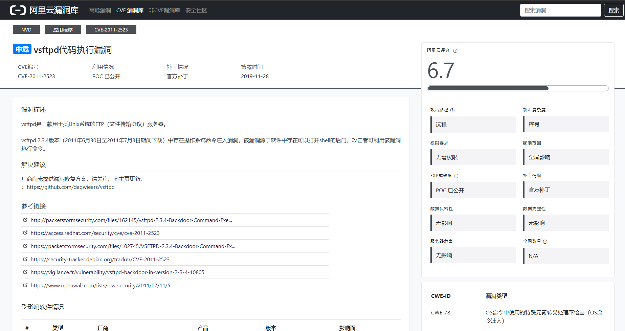
Task: Click 无影响 under 数据保密性
Action: click(473, 223)
